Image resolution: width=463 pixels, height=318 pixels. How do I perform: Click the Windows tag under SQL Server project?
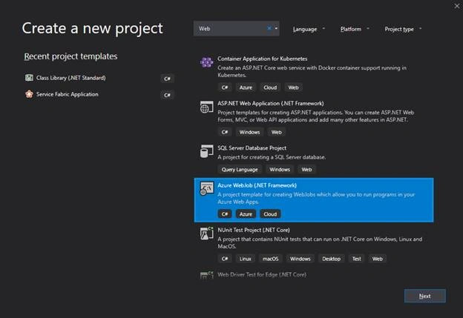coord(280,170)
